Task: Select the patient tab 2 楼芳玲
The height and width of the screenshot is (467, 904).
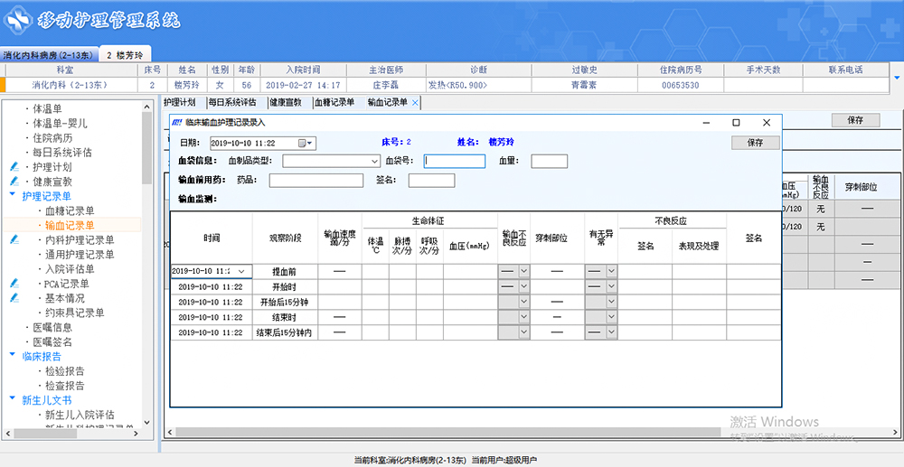Action: [125, 55]
